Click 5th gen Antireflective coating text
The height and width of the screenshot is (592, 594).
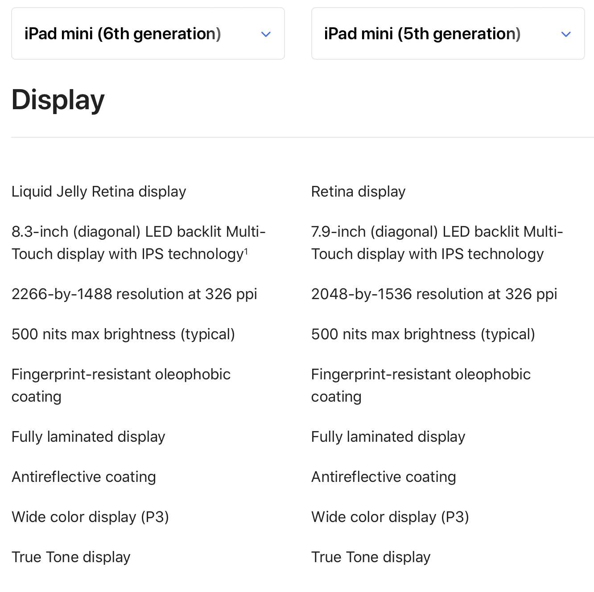point(384,477)
